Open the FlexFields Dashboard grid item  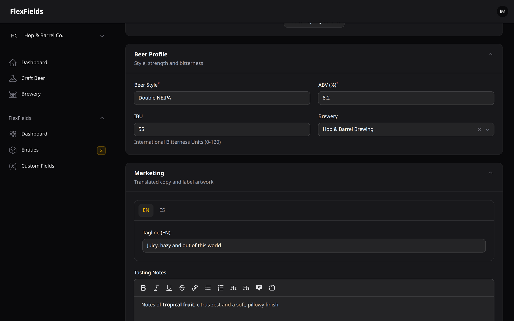[x=57, y=134]
